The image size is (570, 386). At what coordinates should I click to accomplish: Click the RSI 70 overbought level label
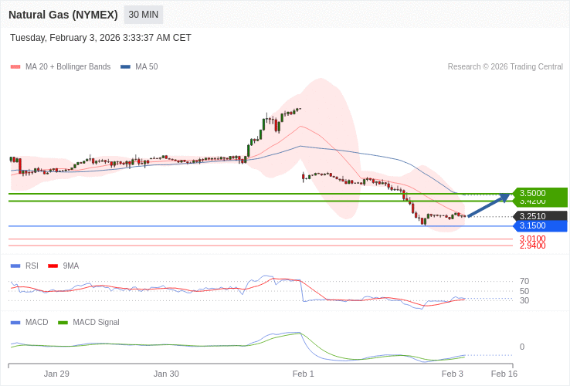tap(524, 281)
